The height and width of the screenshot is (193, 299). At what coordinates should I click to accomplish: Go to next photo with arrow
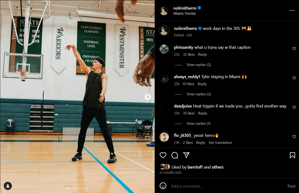148,97
